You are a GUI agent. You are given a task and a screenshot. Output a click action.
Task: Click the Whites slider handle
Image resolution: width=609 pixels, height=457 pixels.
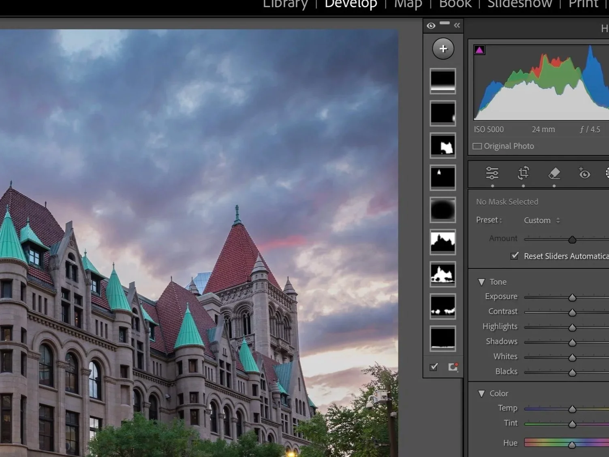point(572,357)
